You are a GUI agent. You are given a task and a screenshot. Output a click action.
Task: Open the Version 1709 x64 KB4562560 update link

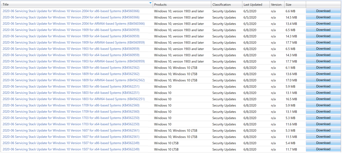71,112
